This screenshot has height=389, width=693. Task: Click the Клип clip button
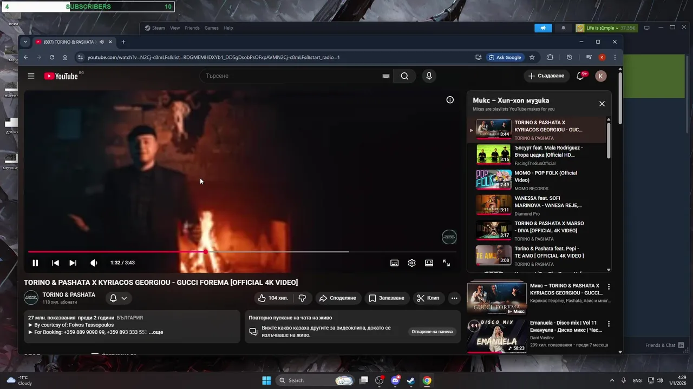(428, 298)
